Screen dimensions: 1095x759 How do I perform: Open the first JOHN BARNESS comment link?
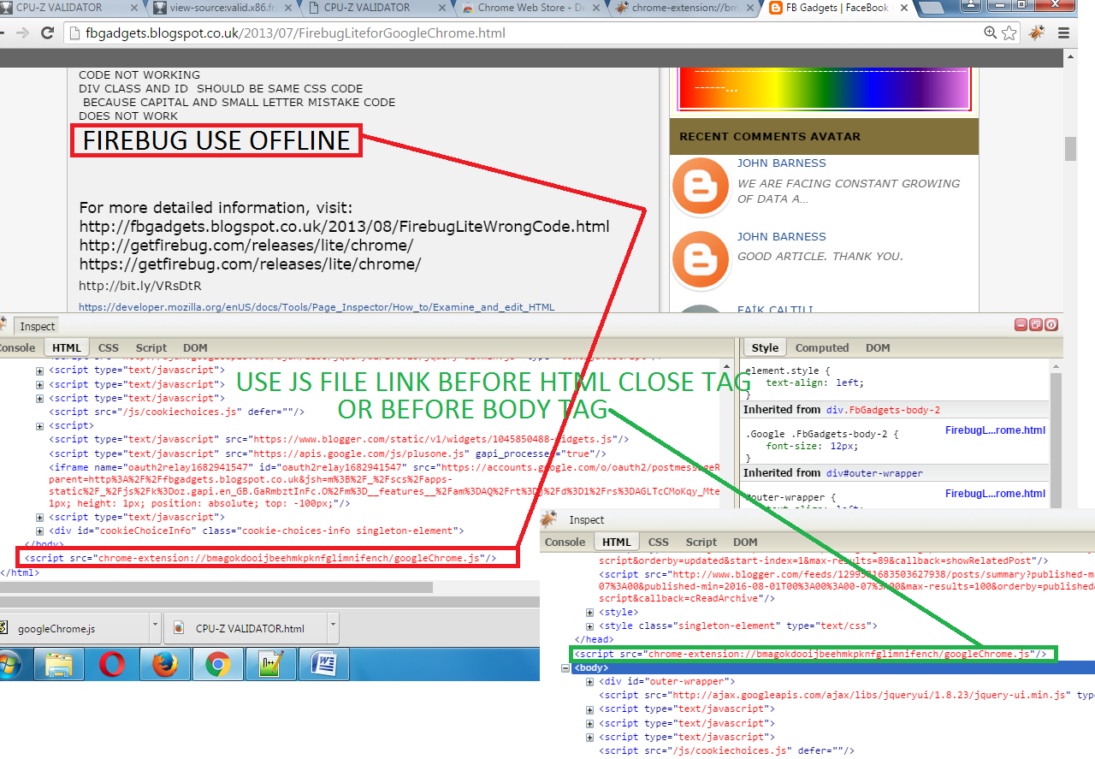tap(782, 163)
